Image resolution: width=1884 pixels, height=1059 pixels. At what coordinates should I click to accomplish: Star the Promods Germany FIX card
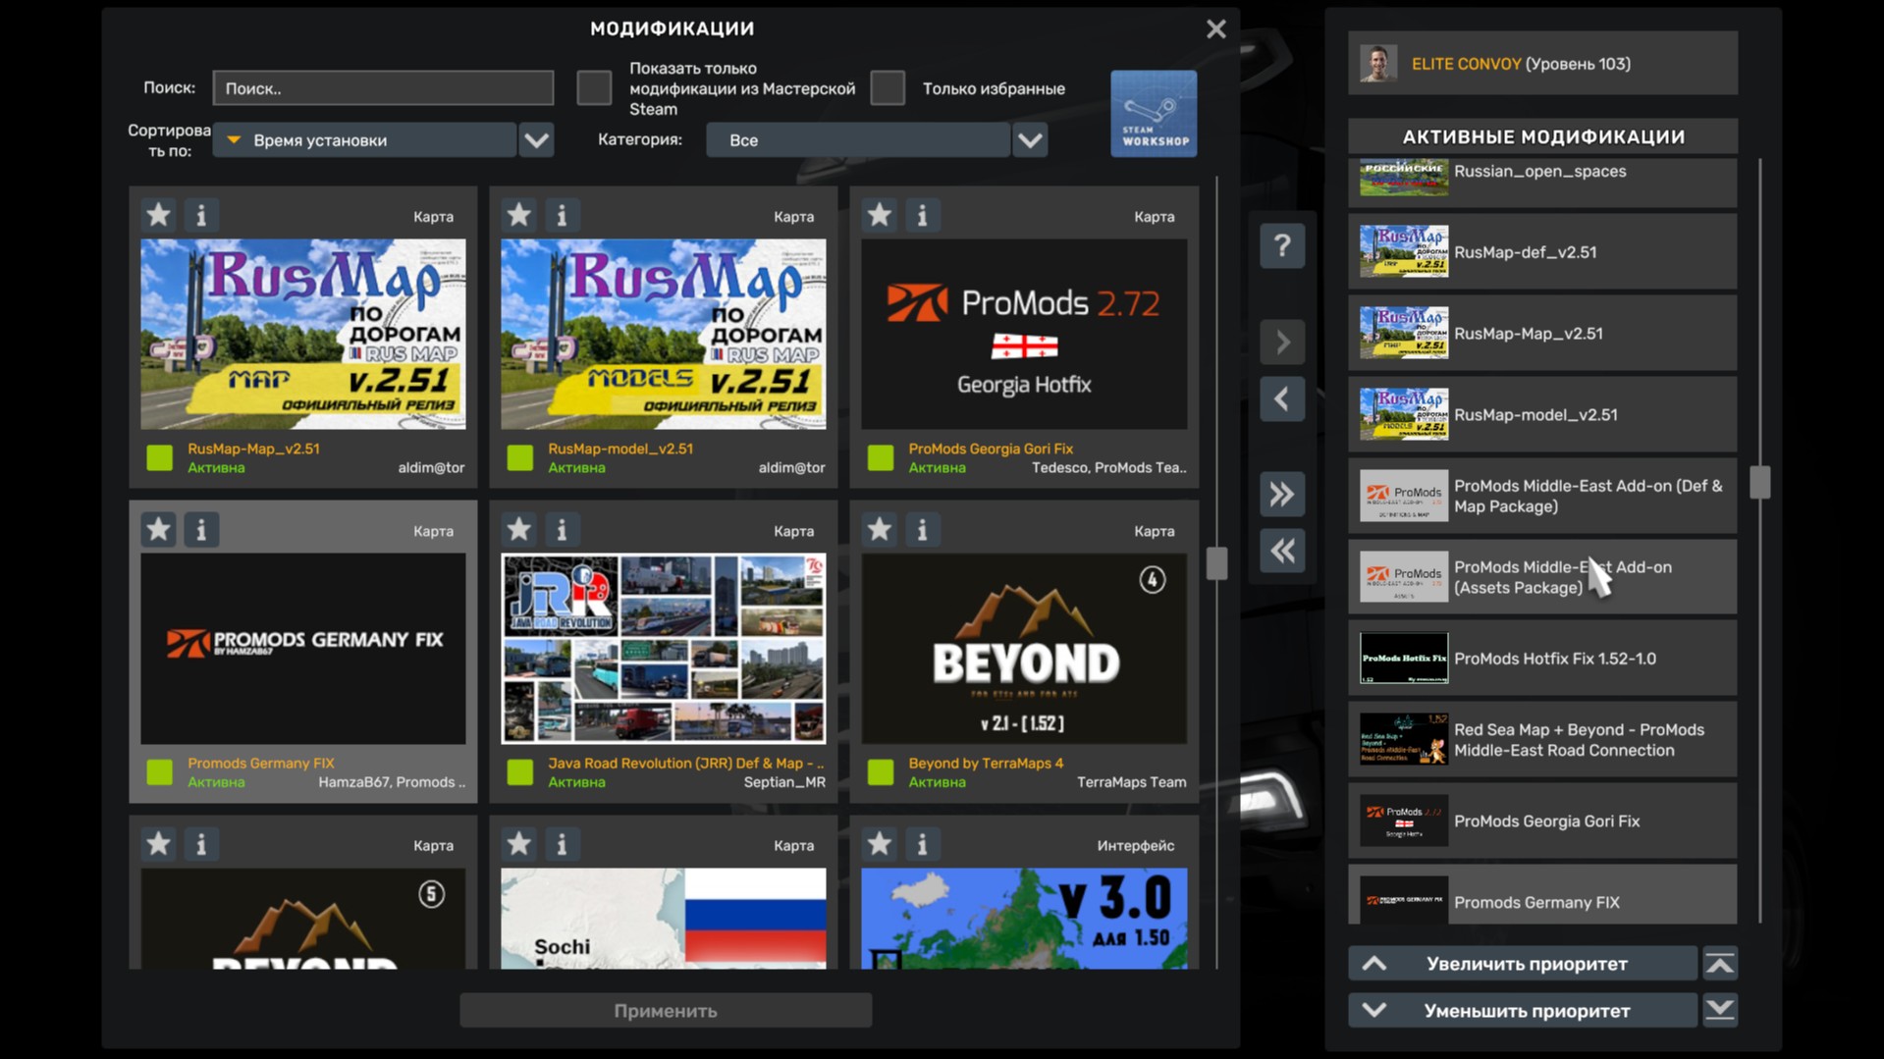point(158,530)
